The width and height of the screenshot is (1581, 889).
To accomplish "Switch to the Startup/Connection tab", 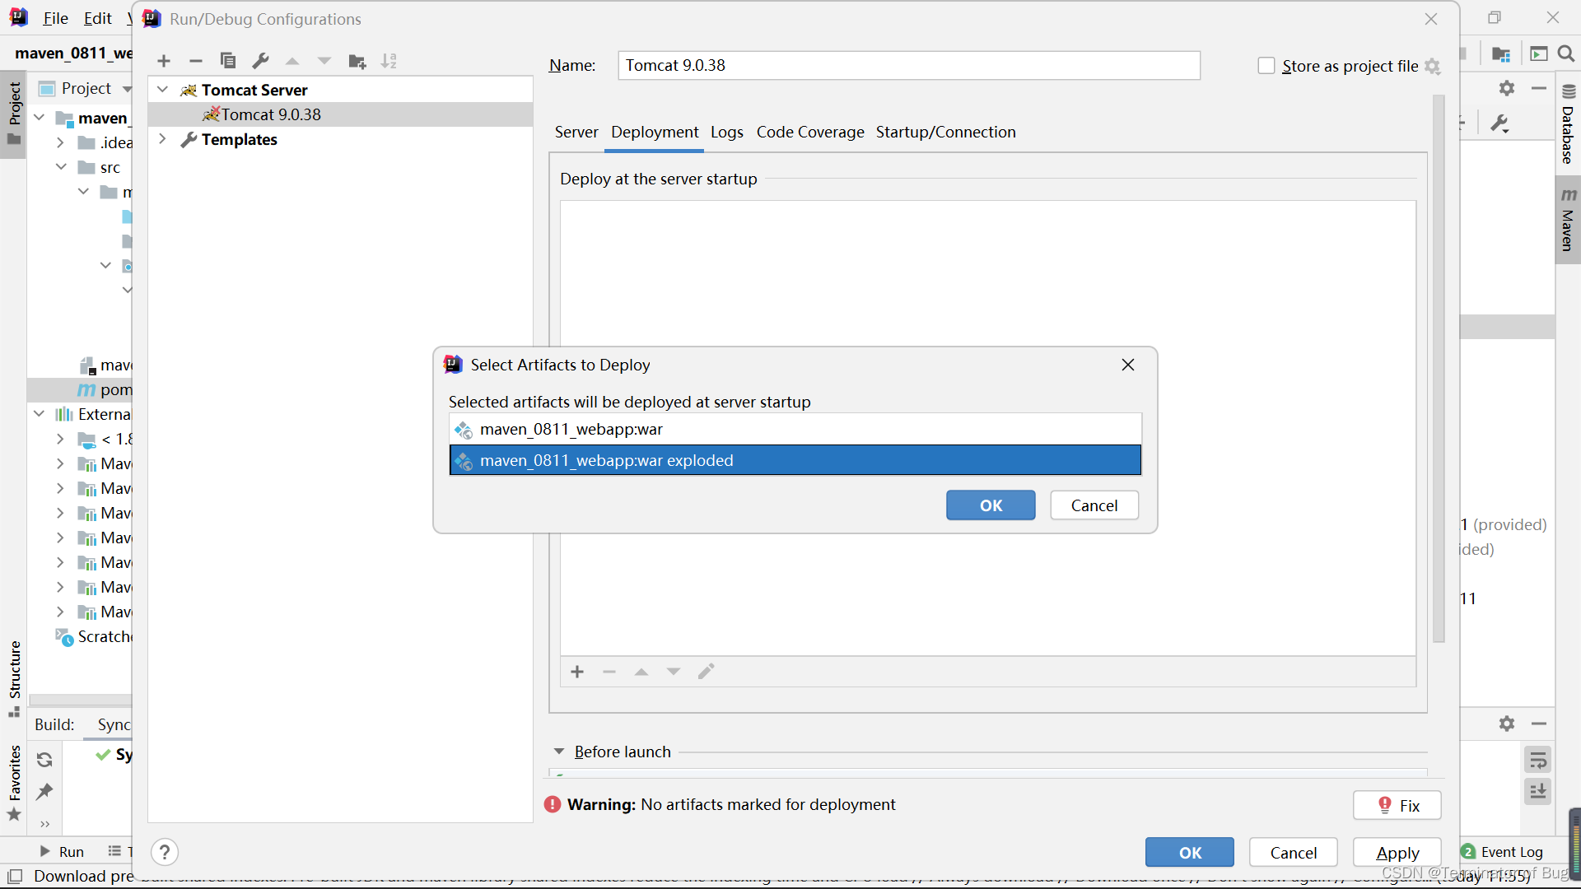I will (945, 132).
